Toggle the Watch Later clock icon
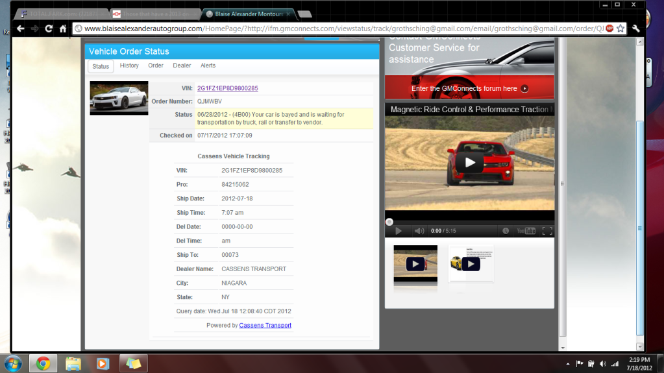The image size is (664, 373). [506, 231]
